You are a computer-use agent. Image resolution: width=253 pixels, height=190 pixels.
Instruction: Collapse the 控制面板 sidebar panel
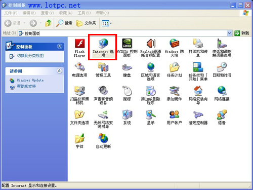click(60, 46)
